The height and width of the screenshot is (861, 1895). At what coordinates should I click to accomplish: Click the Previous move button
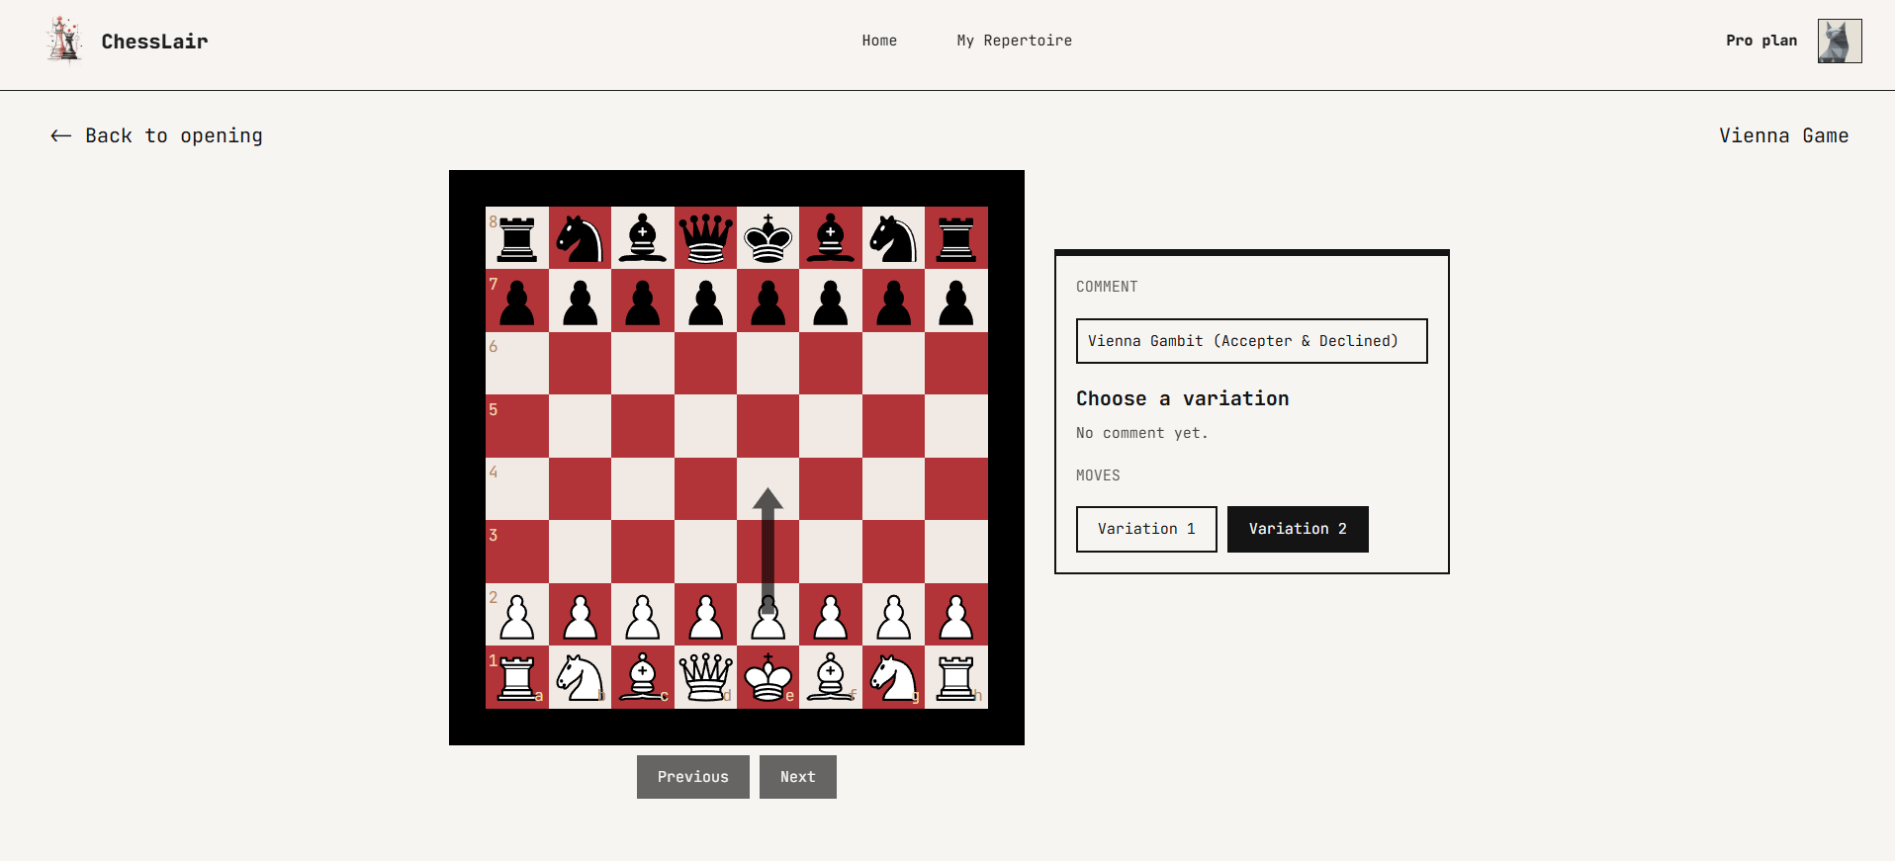click(x=693, y=777)
